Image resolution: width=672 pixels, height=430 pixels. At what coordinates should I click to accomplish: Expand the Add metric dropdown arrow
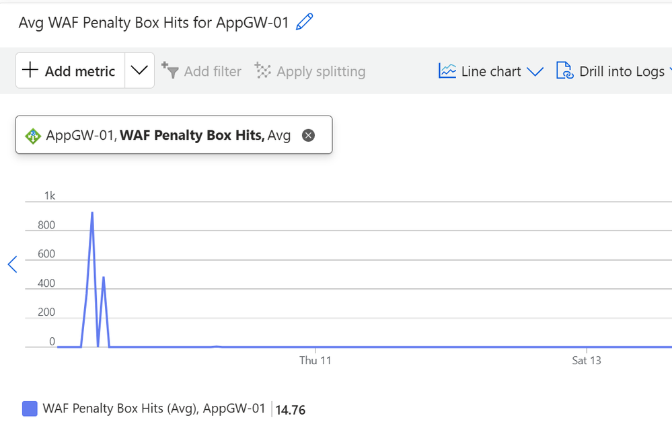[x=139, y=71]
